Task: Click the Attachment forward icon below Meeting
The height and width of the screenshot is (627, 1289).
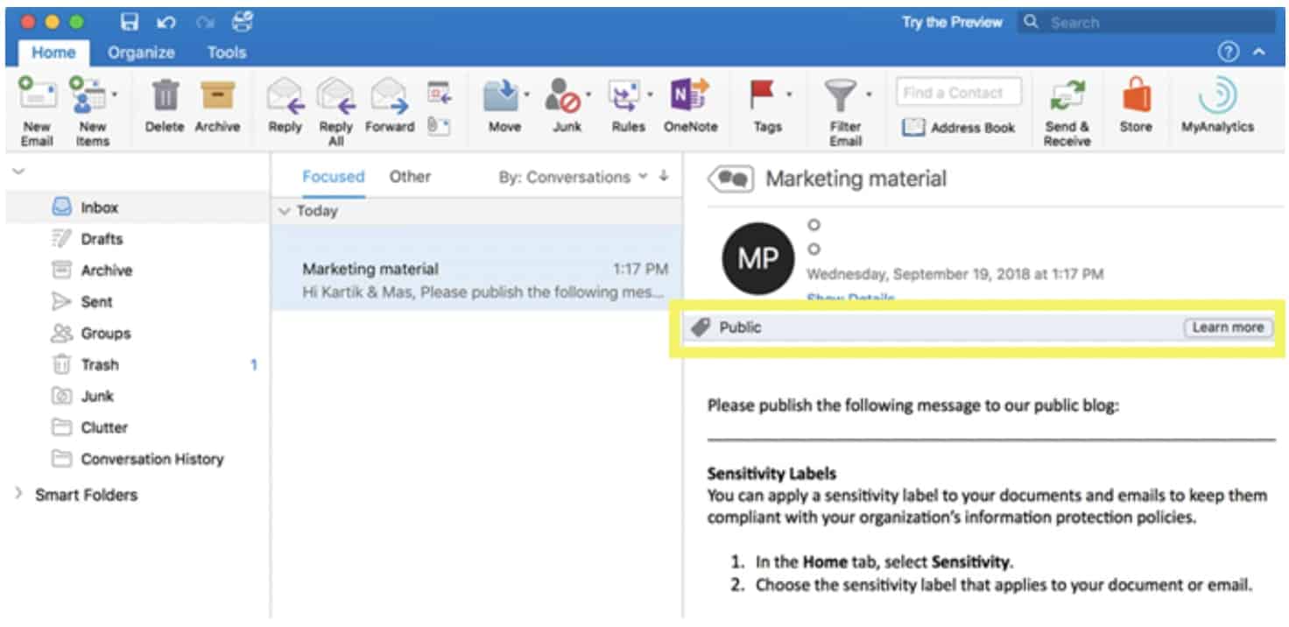Action: [x=439, y=126]
